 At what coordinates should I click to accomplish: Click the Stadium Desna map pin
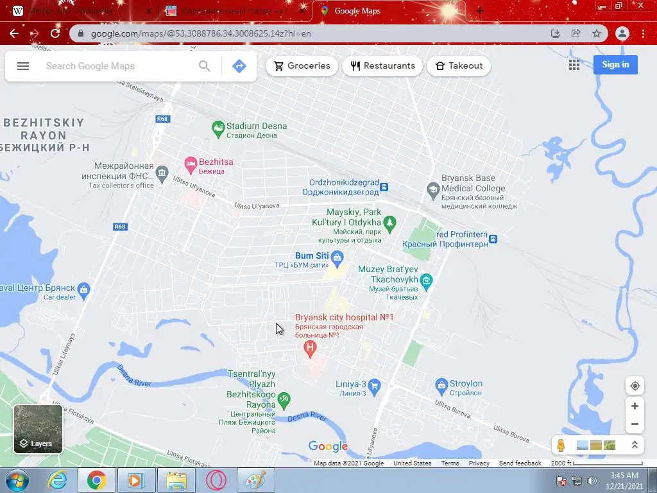(218, 129)
